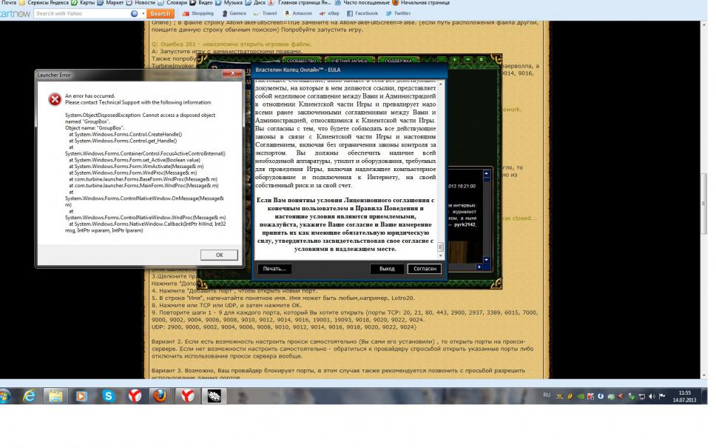
Task: Close the Launcher Error dialog
Action: click(x=233, y=73)
